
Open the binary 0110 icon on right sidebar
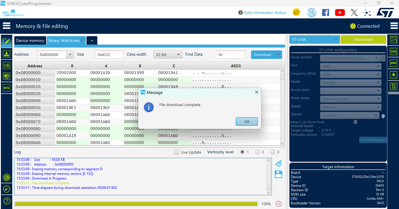tap(394, 86)
